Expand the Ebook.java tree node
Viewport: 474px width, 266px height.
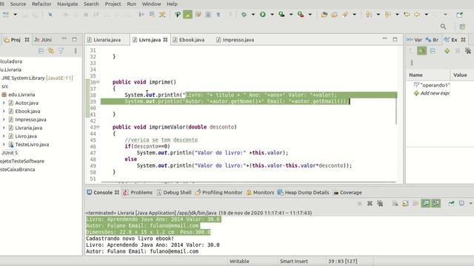coord(4,112)
